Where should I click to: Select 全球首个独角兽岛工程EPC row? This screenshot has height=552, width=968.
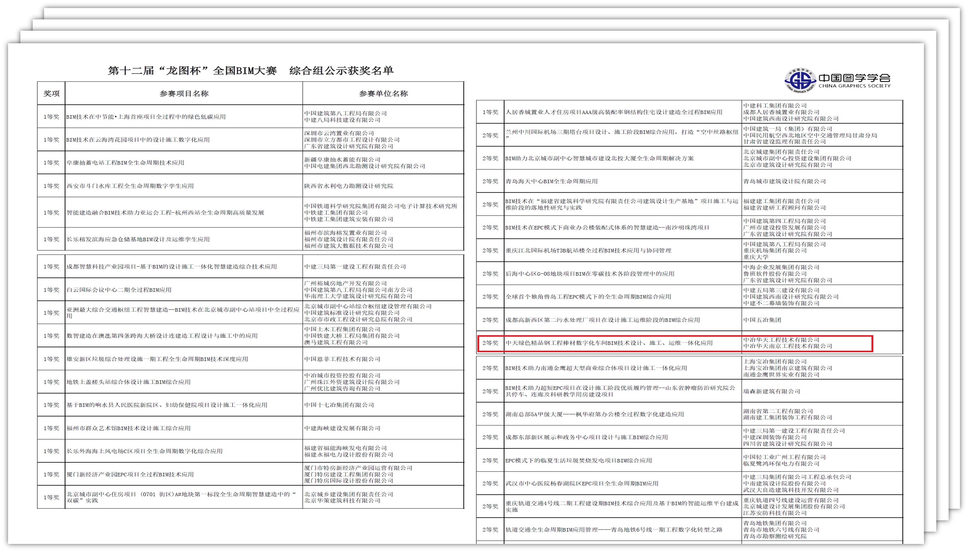[690, 296]
